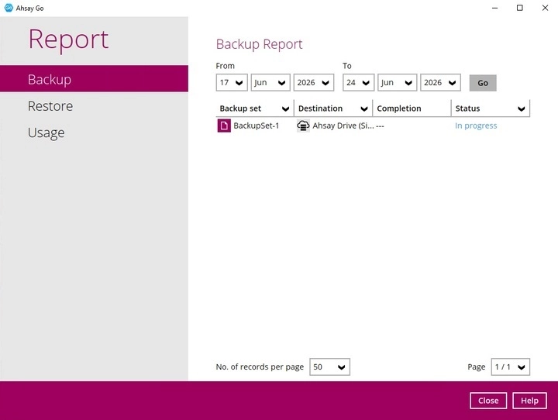Click the Ahsay Drive cloud destination icon
This screenshot has height=420, width=558.
(303, 126)
